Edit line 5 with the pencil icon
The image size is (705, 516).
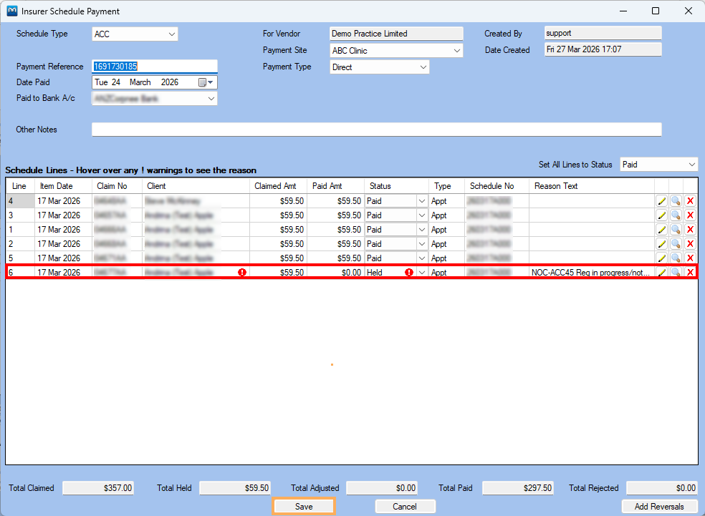(x=661, y=258)
